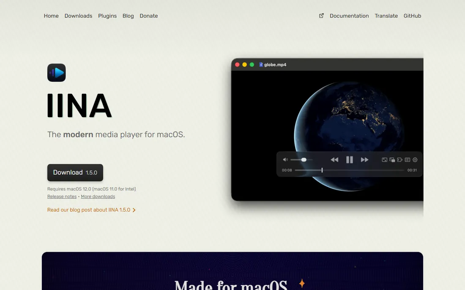
Task: Open the playlist sidebar icon in player
Action: click(x=408, y=160)
